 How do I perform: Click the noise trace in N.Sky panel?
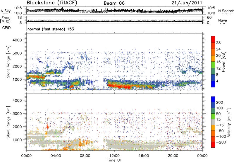click(x=114, y=11)
